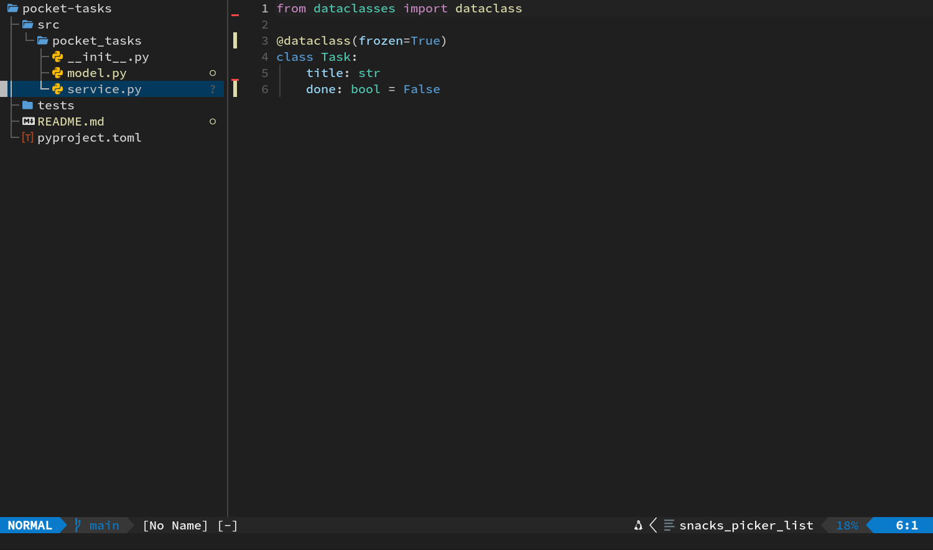The image size is (933, 550).
Task: Click the 'dataclasses' module name
Action: (355, 9)
